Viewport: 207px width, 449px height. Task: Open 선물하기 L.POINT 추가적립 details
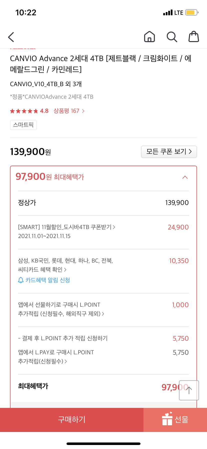tap(61, 309)
